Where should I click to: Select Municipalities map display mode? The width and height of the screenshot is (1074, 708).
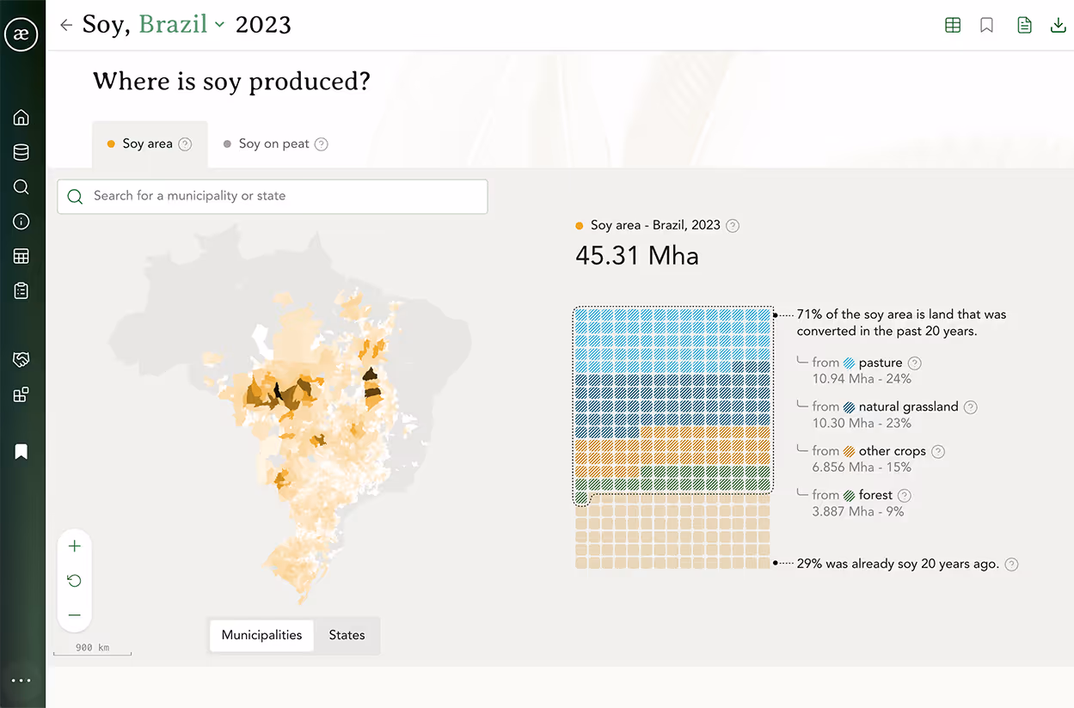(261, 635)
